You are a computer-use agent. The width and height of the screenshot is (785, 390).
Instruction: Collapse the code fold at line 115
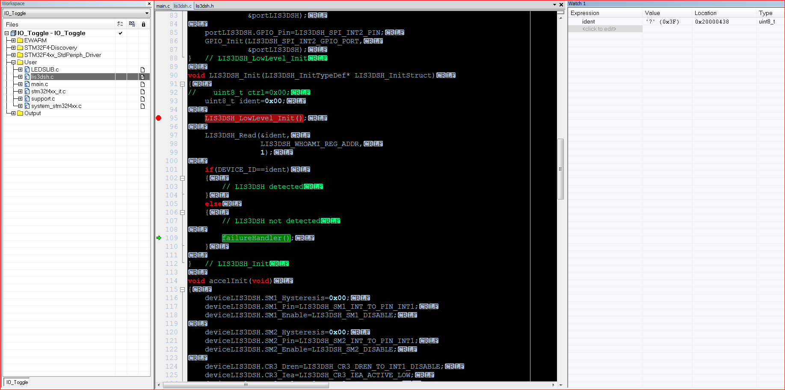click(x=182, y=289)
